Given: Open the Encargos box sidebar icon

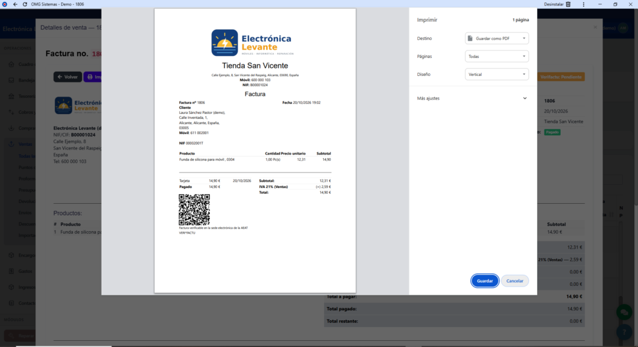Looking at the screenshot, I should [x=11, y=255].
